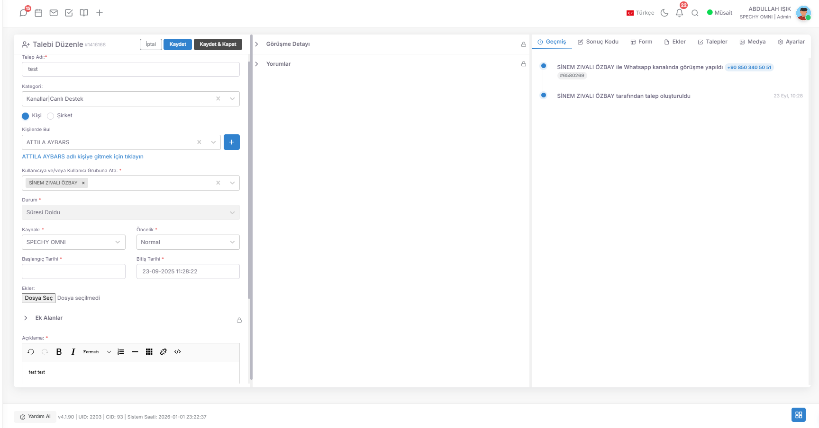Select the Şirket radio button
Screen dimensions: 819x428
[50, 116]
